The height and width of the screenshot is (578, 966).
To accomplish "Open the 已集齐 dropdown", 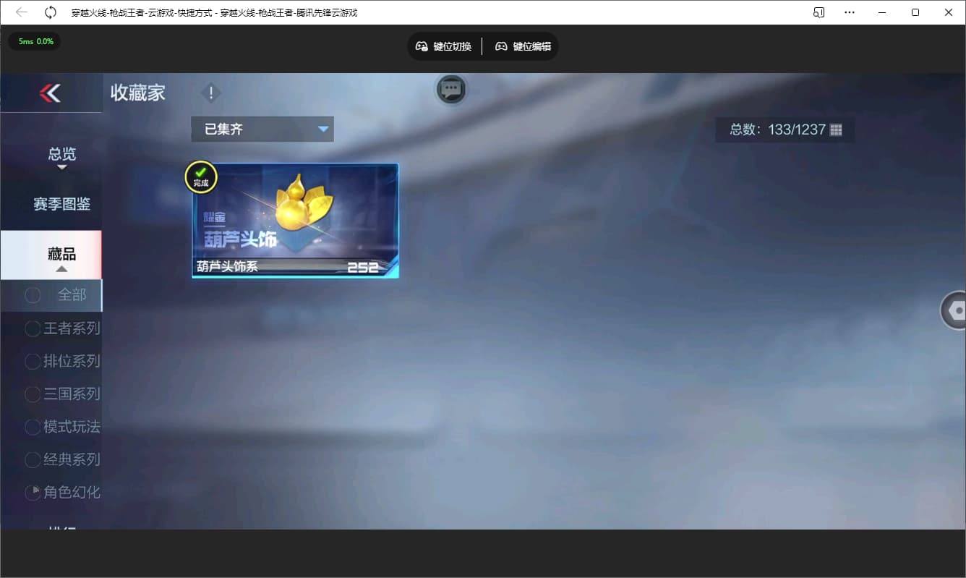I will [x=262, y=129].
